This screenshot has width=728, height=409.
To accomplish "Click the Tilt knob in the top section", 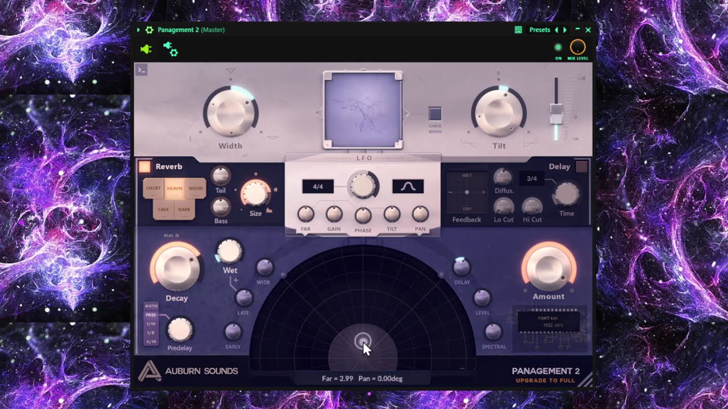I will point(499,112).
